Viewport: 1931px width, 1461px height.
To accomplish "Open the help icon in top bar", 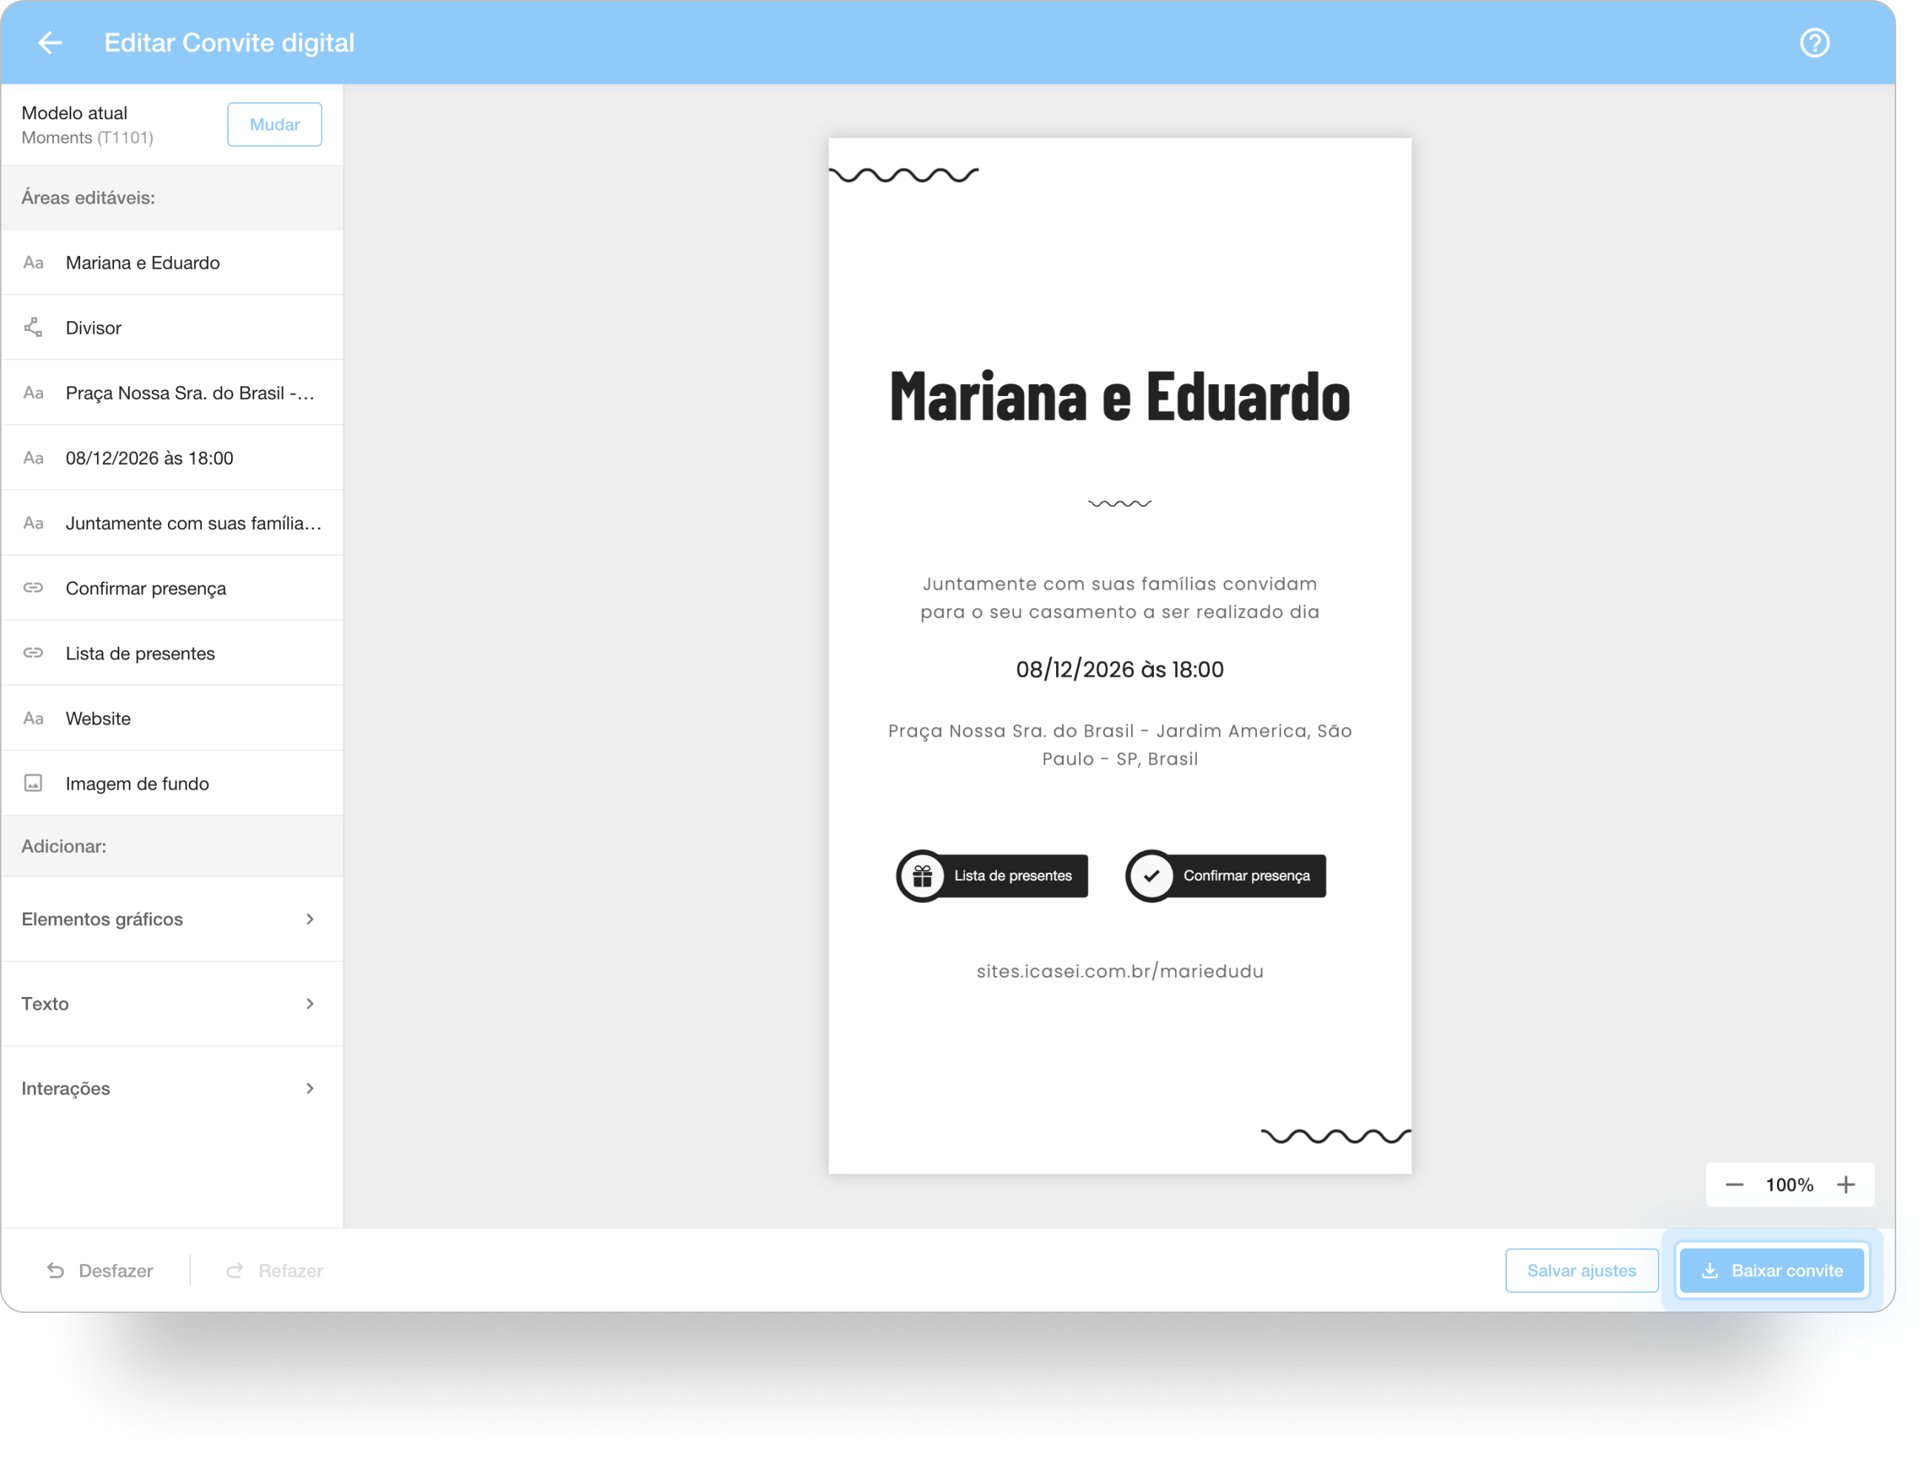I will [1815, 43].
